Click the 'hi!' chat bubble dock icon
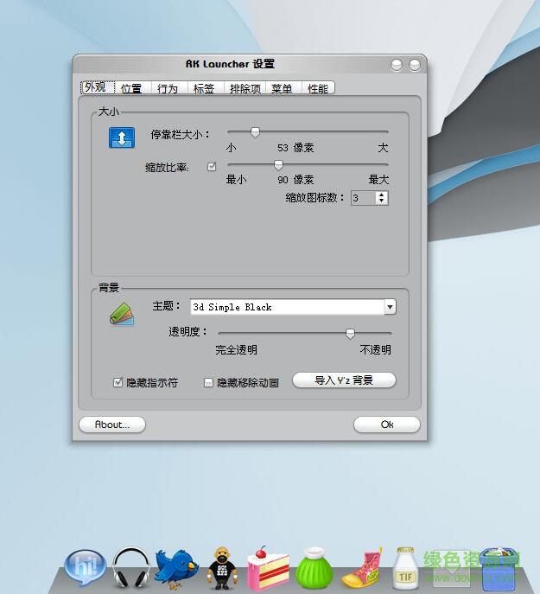Viewport: 540px width, 594px height. tap(85, 567)
